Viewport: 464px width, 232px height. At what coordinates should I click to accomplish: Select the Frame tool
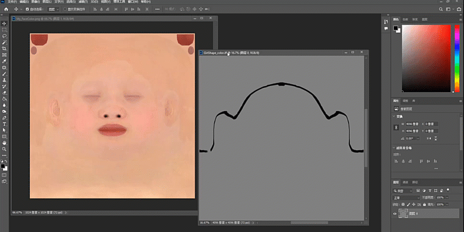(x=4, y=55)
